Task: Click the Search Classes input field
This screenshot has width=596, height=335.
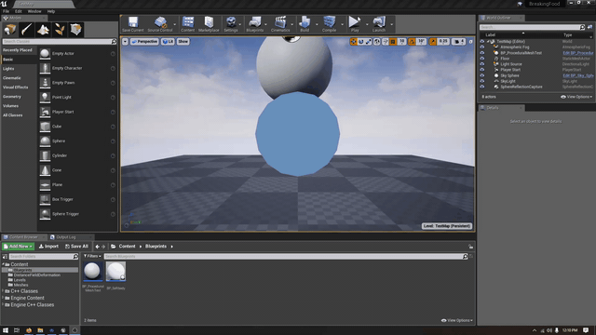Action: (x=60, y=41)
